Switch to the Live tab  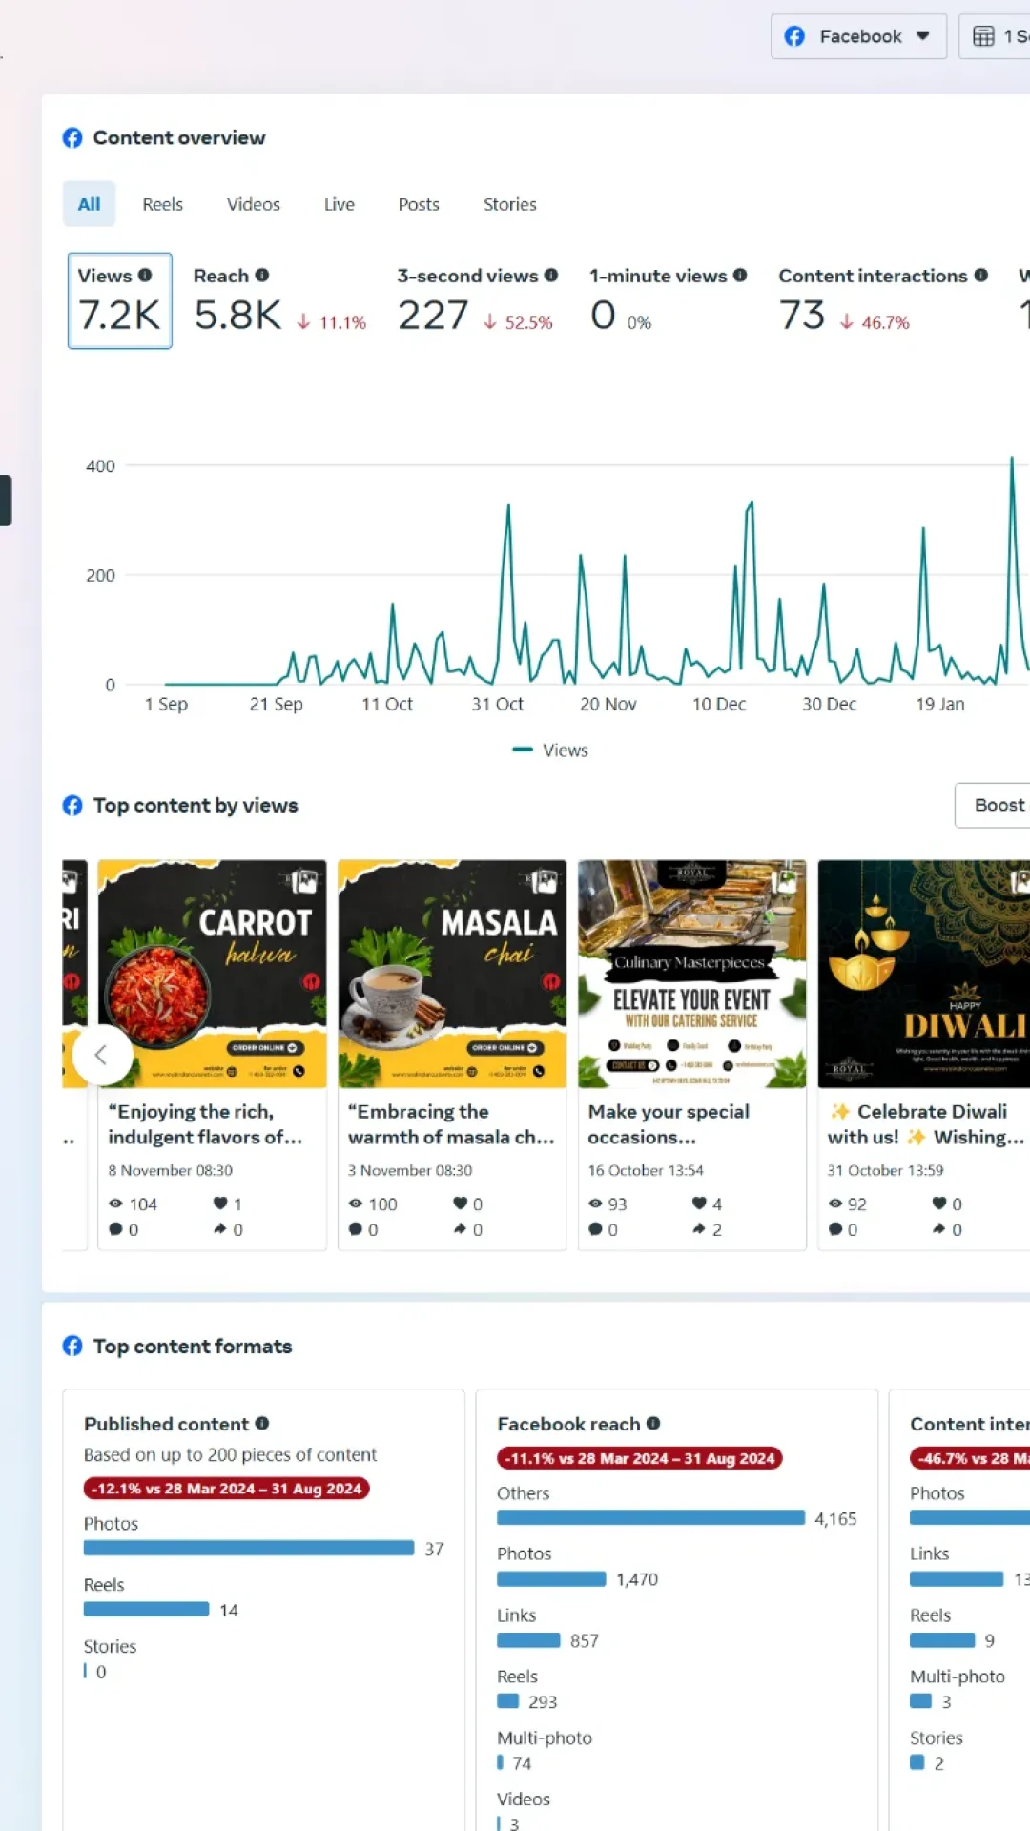click(x=340, y=204)
